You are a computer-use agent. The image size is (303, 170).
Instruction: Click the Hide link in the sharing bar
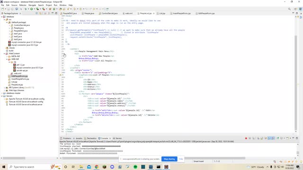coord(181,159)
